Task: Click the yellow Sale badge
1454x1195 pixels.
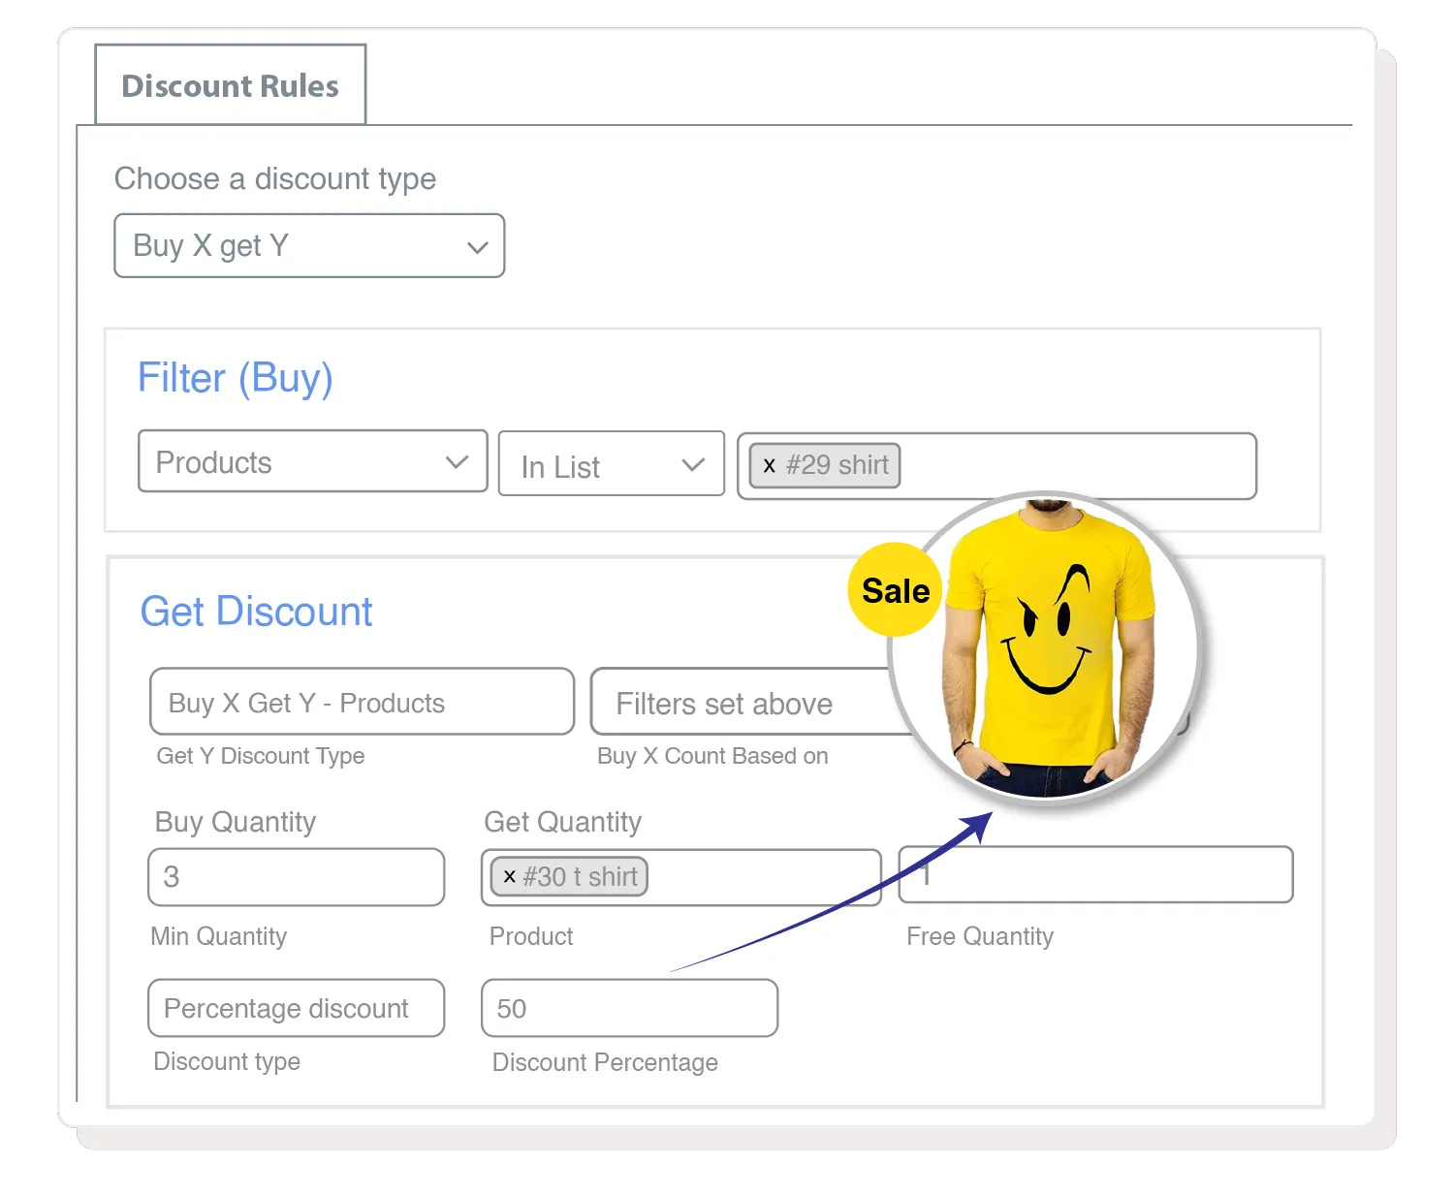Action: 895,590
